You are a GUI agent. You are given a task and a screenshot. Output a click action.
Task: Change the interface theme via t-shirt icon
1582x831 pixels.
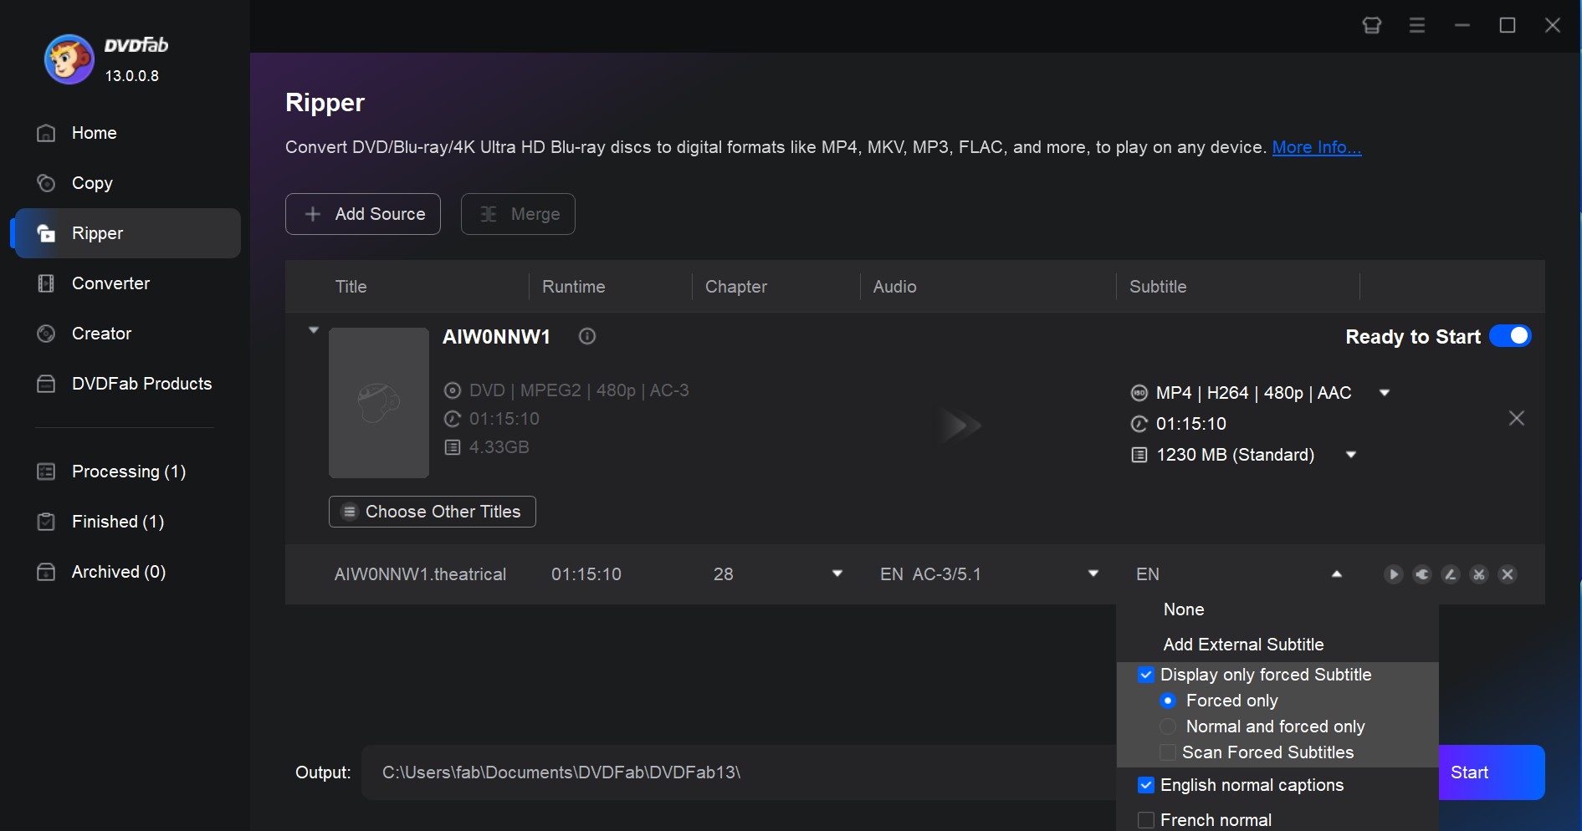[x=1371, y=25]
